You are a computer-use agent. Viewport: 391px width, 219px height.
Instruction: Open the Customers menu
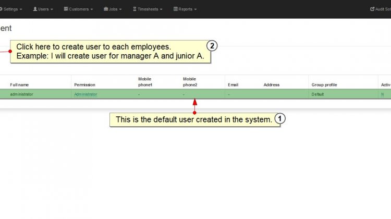[x=79, y=9]
